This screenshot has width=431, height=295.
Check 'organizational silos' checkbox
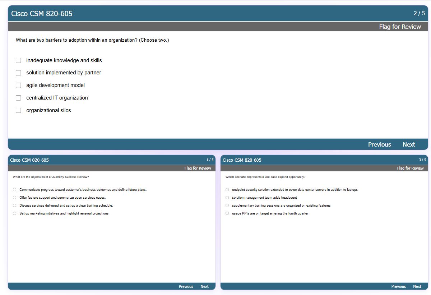(x=18, y=110)
